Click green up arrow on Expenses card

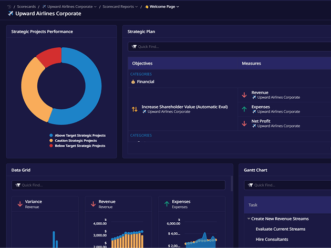(x=167, y=204)
